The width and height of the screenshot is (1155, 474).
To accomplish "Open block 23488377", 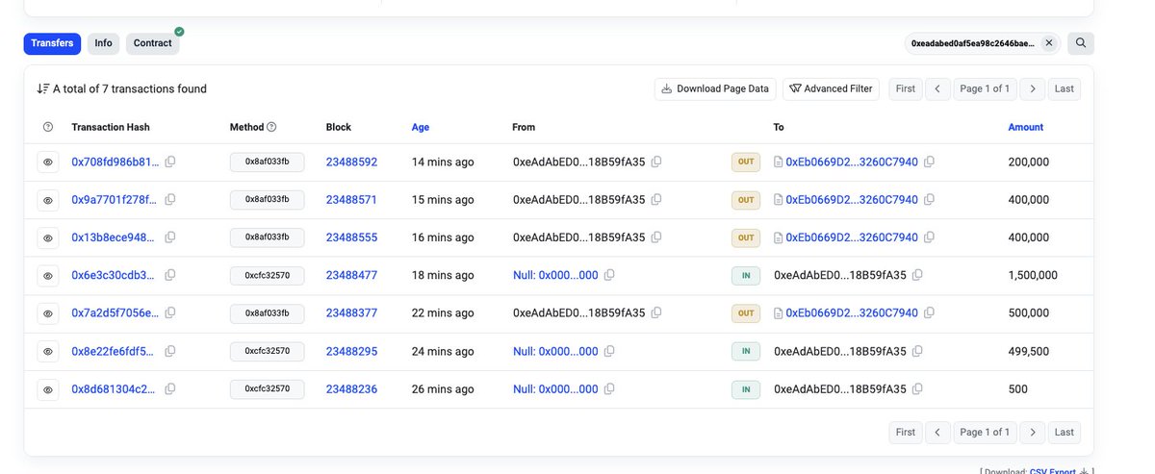I will point(351,313).
